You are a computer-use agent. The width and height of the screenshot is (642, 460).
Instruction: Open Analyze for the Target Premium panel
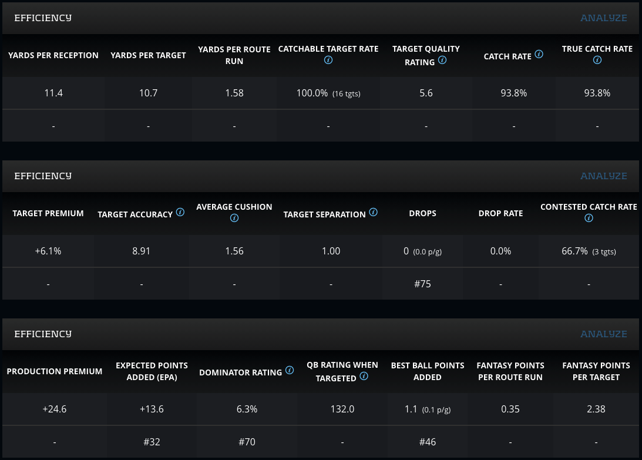tap(603, 176)
